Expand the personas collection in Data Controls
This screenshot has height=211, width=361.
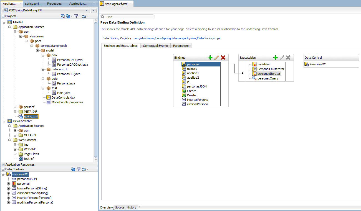(9, 184)
